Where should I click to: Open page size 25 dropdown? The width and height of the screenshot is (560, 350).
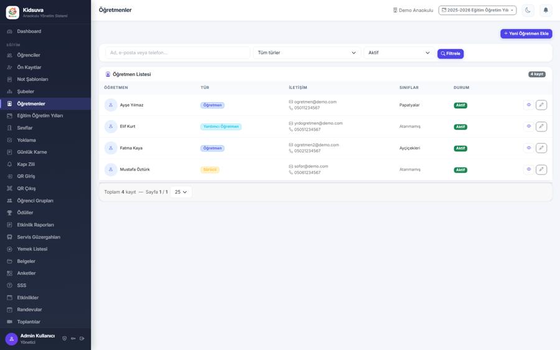point(181,192)
